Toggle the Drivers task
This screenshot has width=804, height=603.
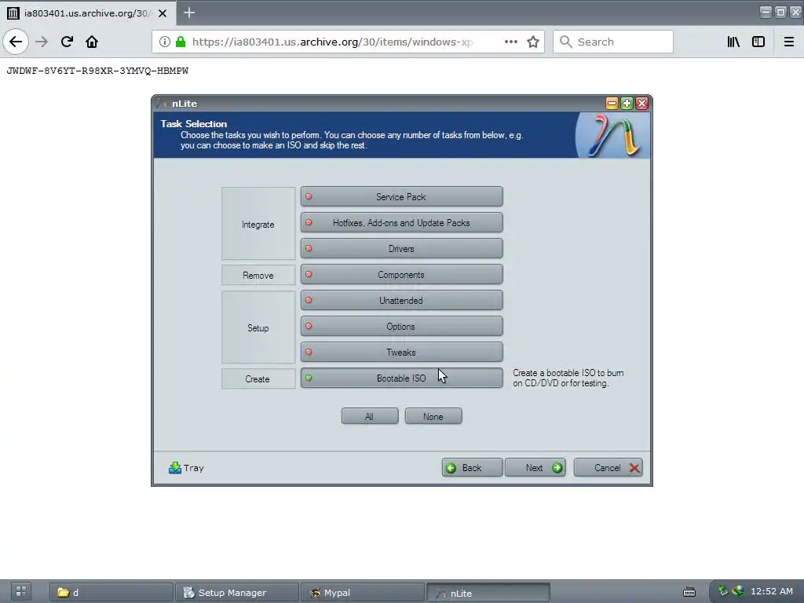tap(401, 249)
